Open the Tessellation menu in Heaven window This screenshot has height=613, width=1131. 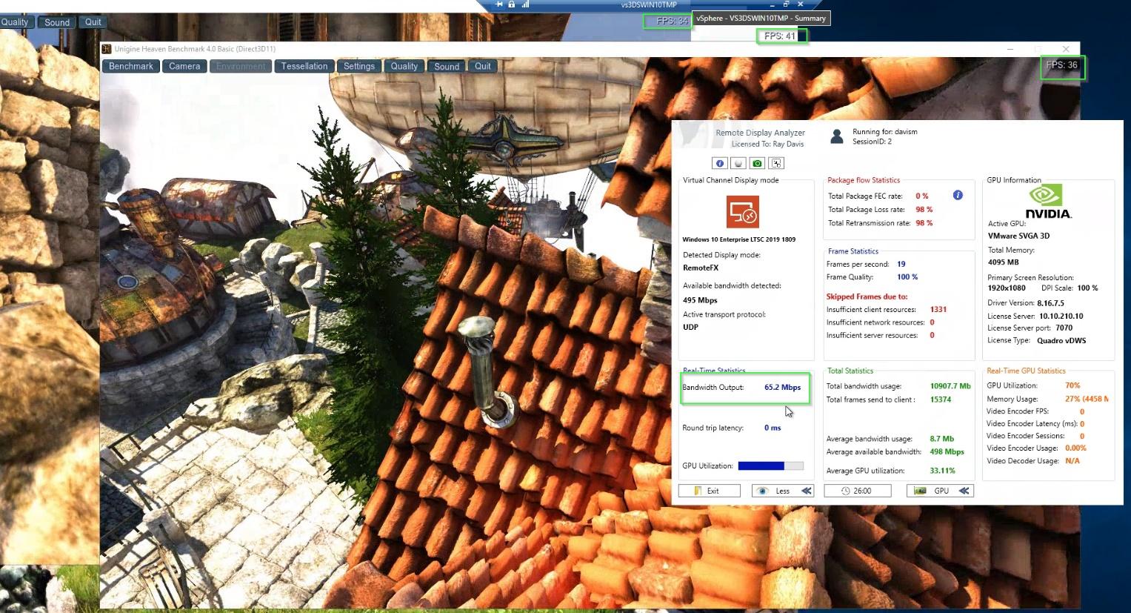[304, 66]
